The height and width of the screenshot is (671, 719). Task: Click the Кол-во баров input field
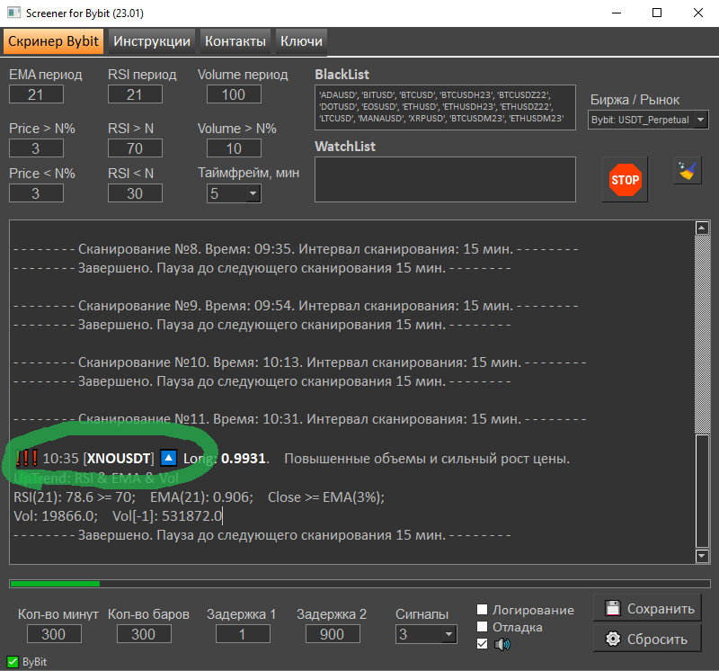(144, 634)
